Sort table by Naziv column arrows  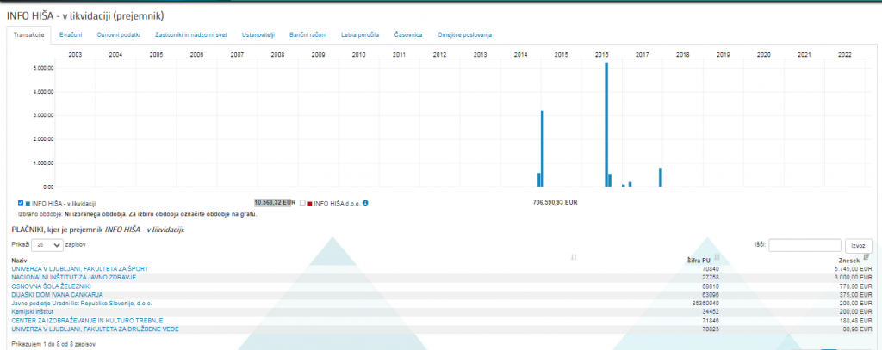tap(574, 258)
